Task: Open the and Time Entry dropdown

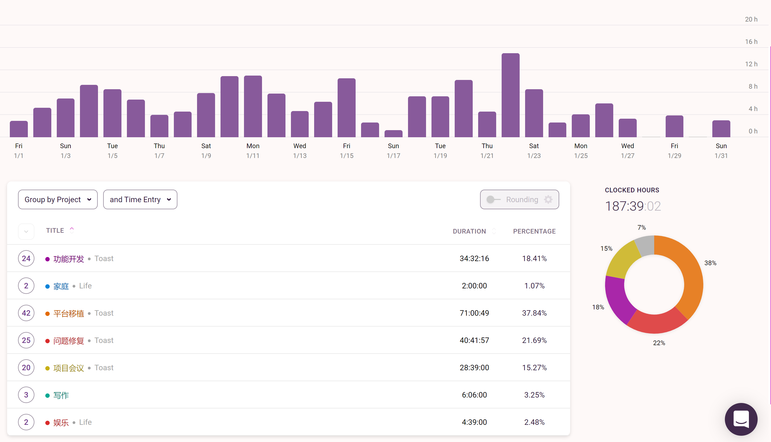Action: point(140,199)
